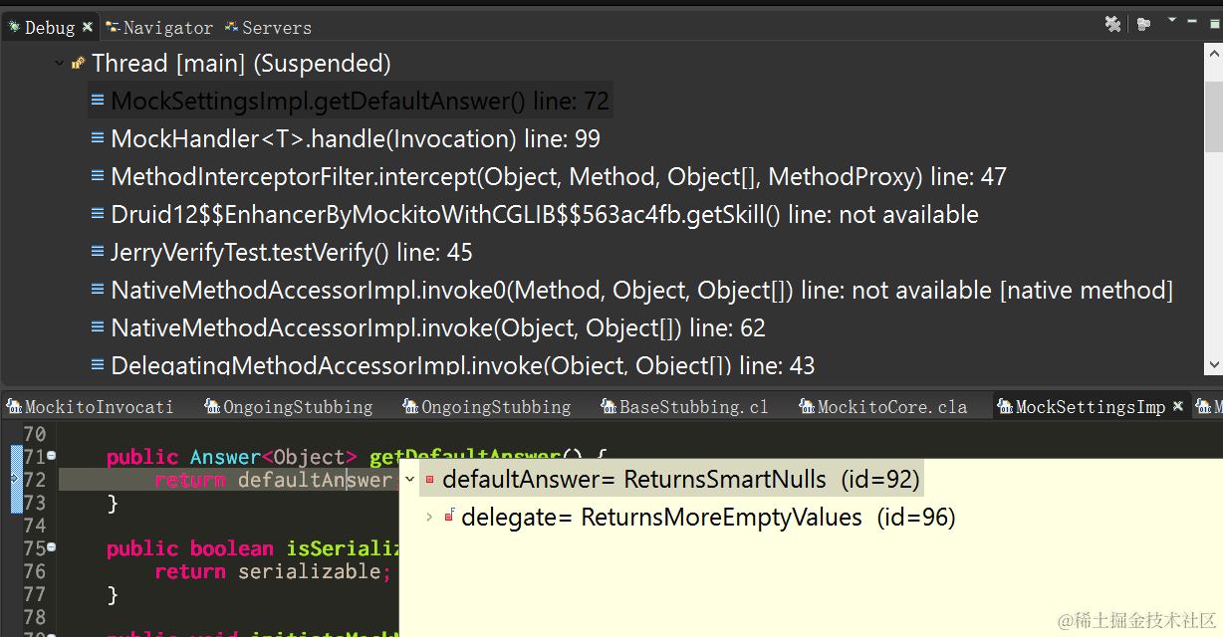Minimize the Debug view panel
1223x637 pixels.
1191,20
